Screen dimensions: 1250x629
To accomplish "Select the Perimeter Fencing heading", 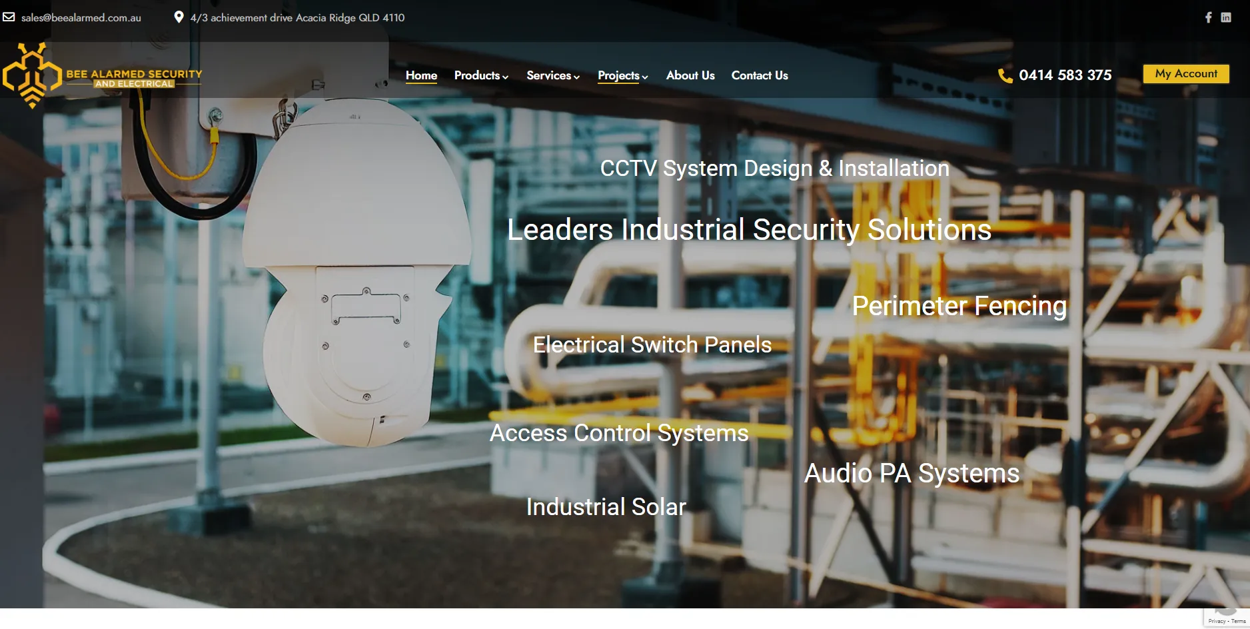I will [x=959, y=306].
